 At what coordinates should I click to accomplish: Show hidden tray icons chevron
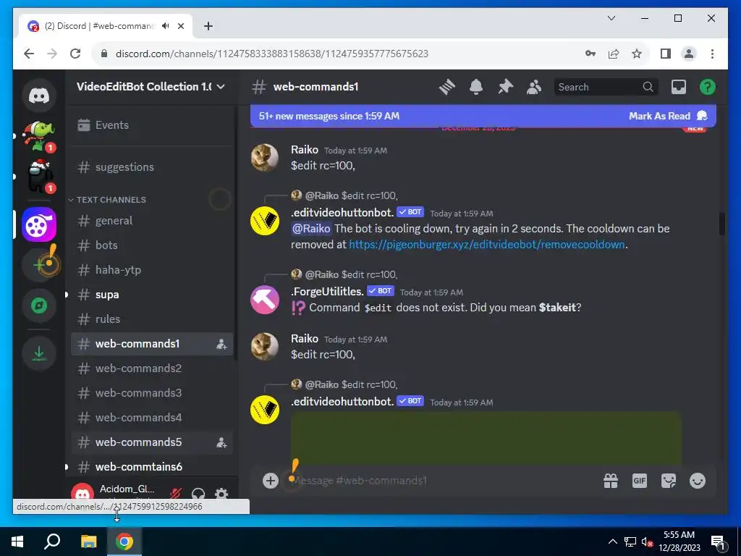coord(612,542)
